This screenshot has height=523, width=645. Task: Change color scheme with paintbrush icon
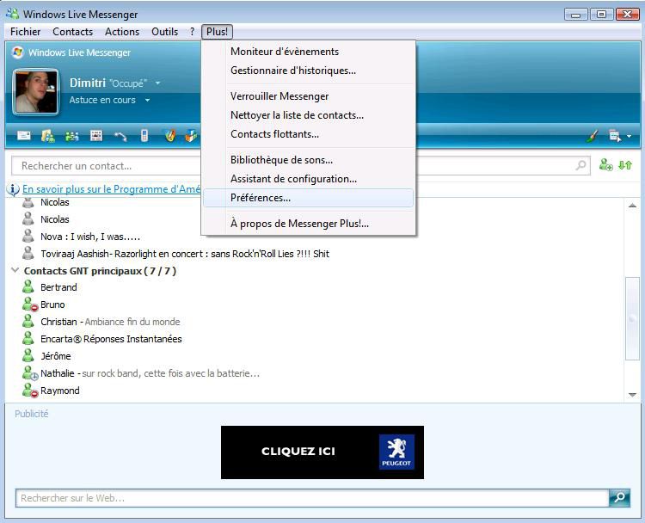coord(592,136)
